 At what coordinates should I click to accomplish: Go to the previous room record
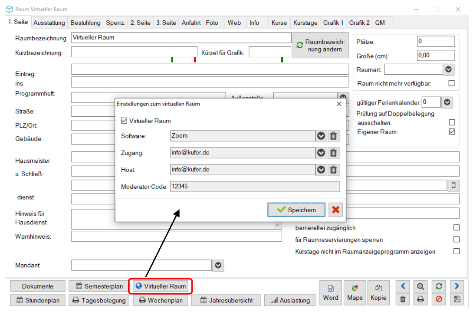(x=403, y=286)
